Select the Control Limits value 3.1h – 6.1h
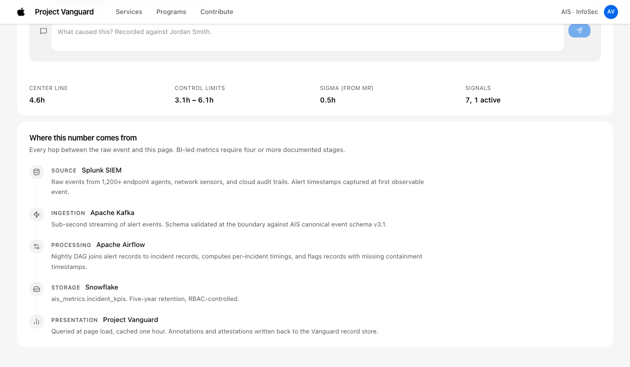This screenshot has height=367, width=630. pyautogui.click(x=194, y=100)
